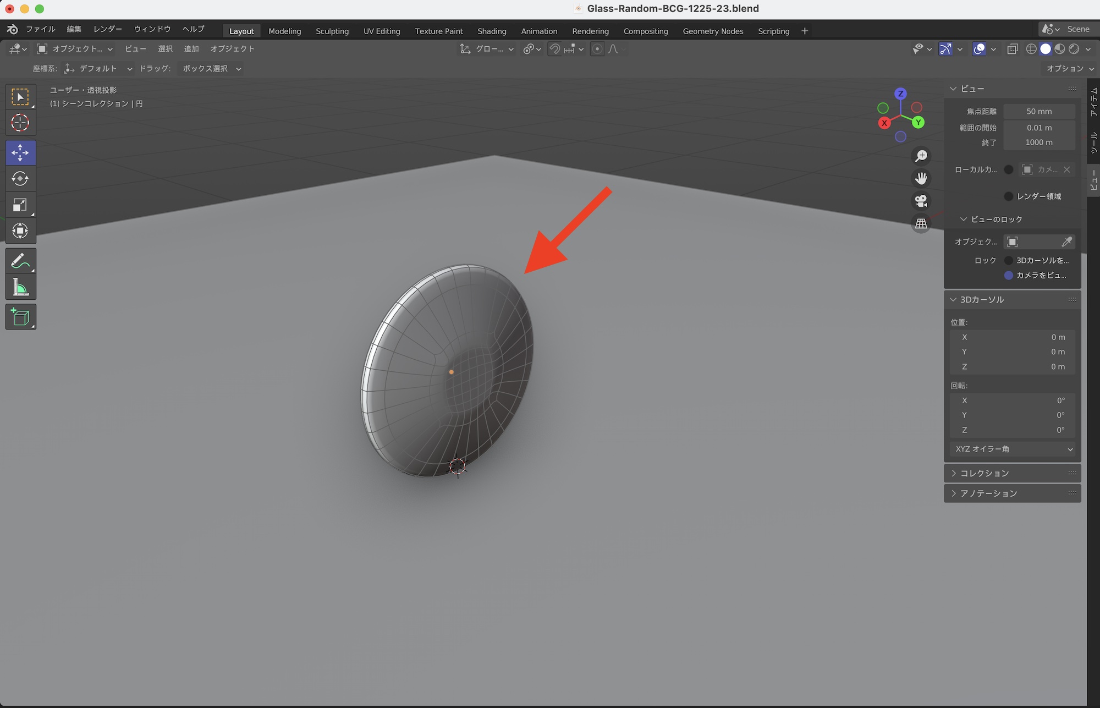The width and height of the screenshot is (1100, 708).
Task: Toggle proportional editing in the header
Action: tap(597, 49)
